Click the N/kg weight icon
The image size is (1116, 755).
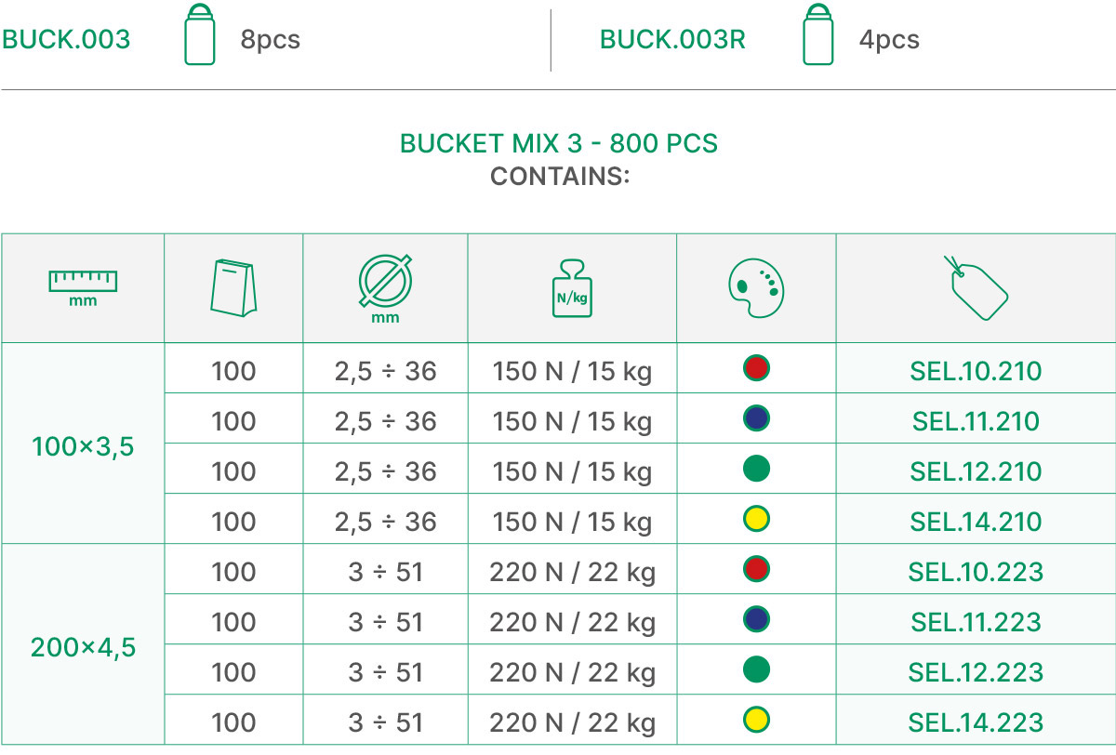click(572, 288)
